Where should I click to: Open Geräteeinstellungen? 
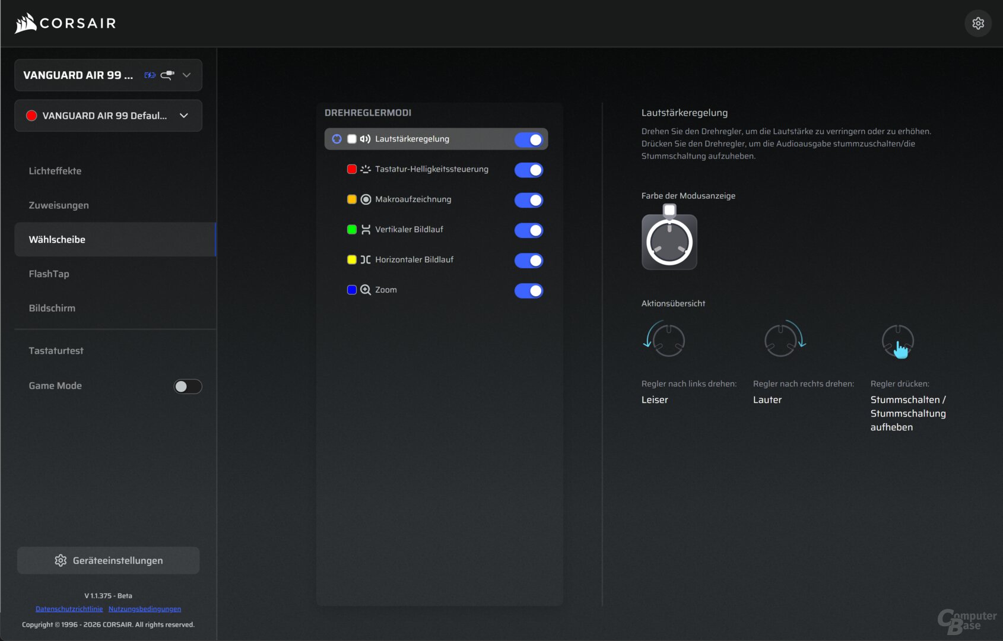108,560
